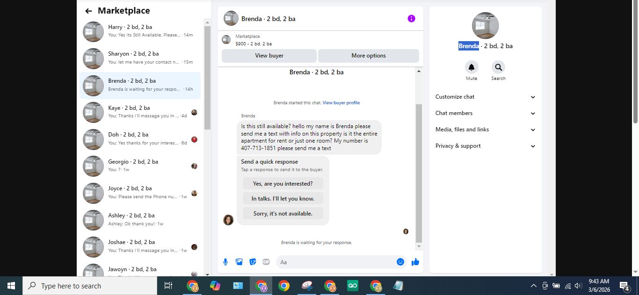639x295 pixels.
Task: Click the large profile listing image
Action: 486,25
